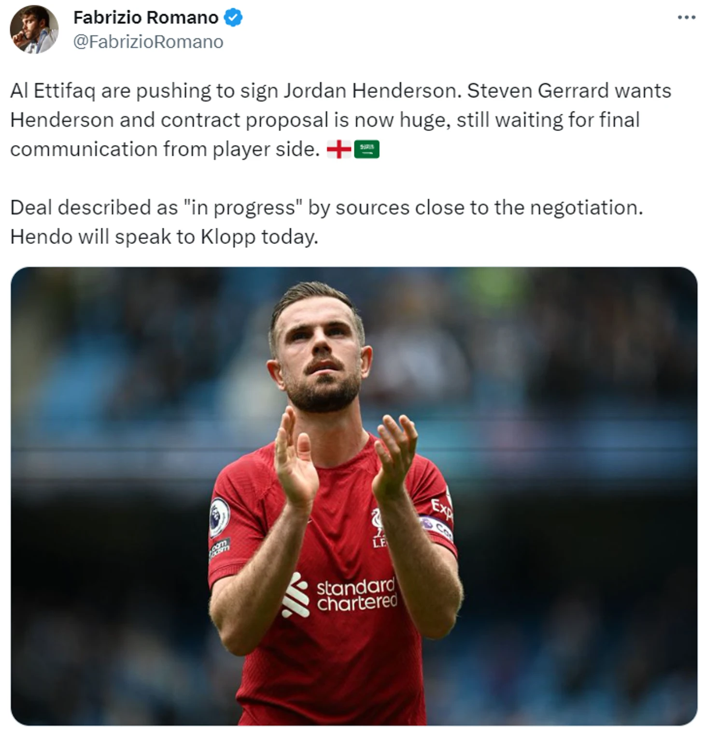Click "Hendo will speak to Klopp today" line
Image resolution: width=705 pixels, height=734 pixels.
coord(164,237)
